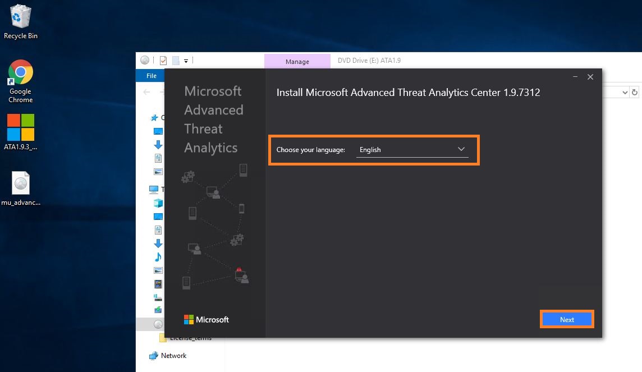This screenshot has height=372, width=642.
Task: Minimize the ATA installer window
Action: point(575,77)
